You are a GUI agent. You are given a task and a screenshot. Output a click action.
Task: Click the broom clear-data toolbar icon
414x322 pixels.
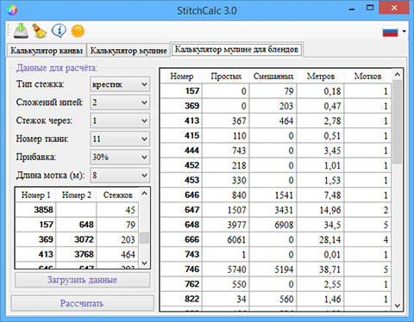(x=40, y=31)
